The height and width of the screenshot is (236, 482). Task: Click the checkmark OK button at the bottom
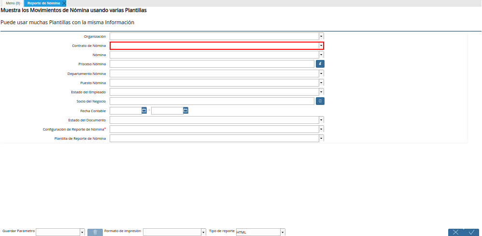[471, 232]
